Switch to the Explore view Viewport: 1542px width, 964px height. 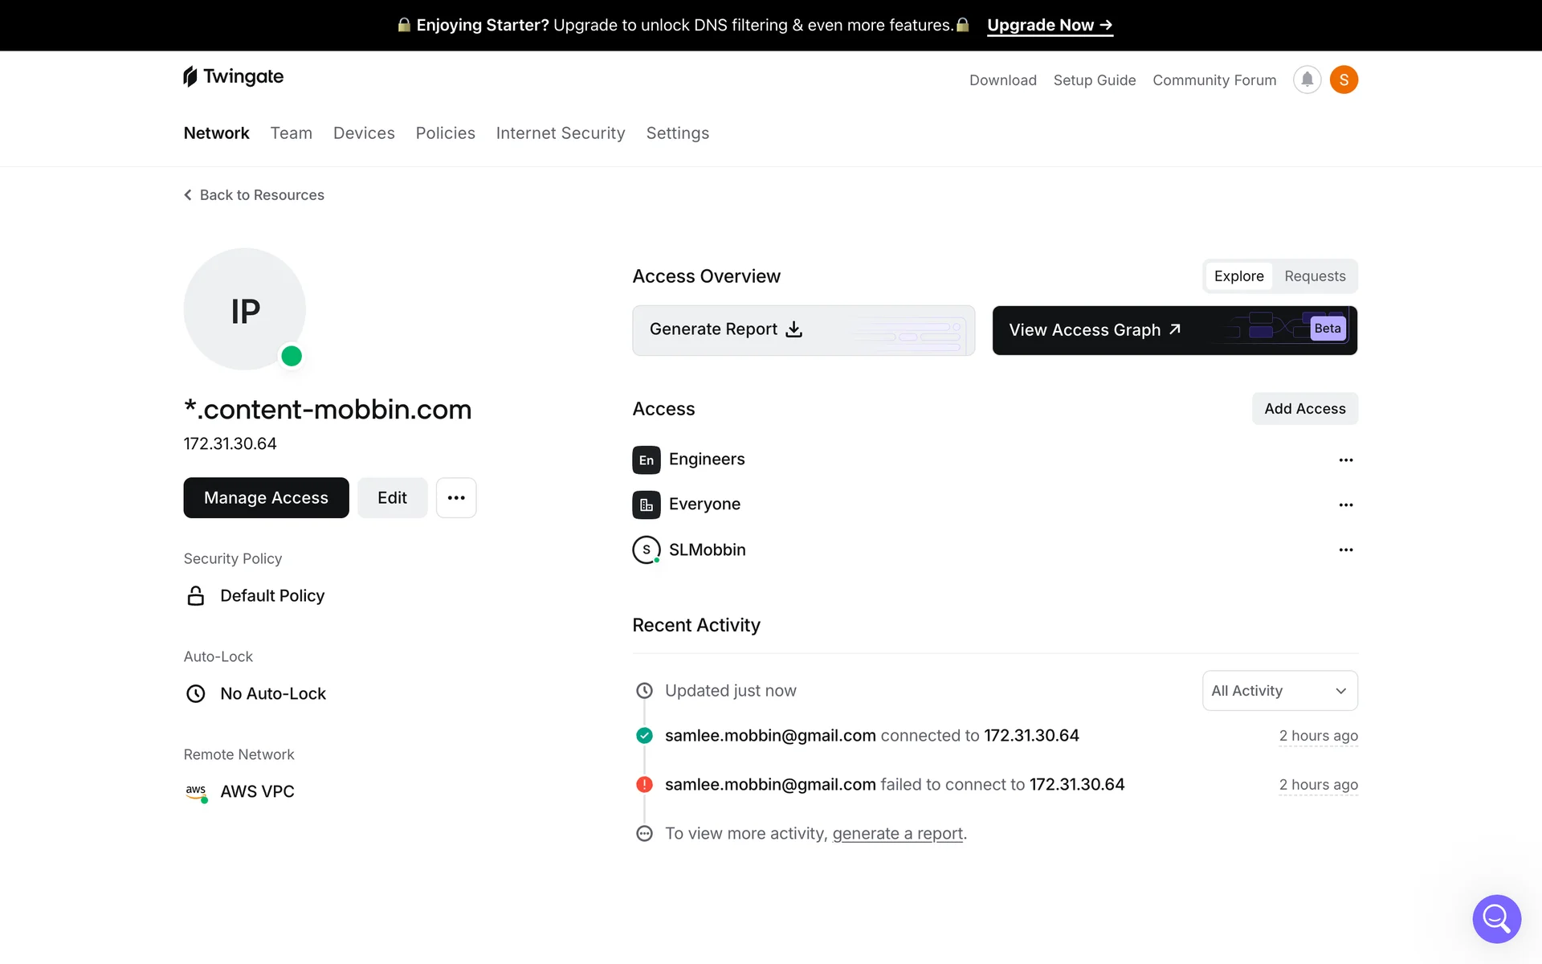pos(1238,276)
